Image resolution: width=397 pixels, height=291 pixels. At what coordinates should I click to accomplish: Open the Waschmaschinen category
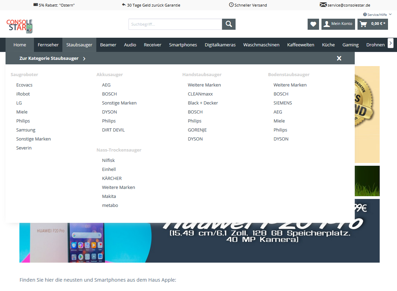pos(261,45)
